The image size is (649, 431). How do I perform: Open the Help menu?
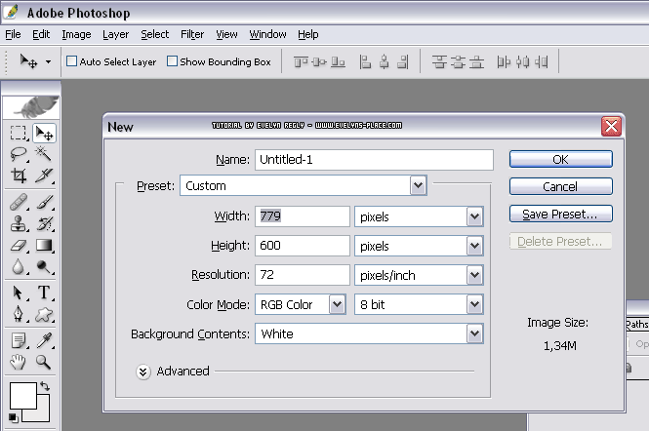(308, 34)
